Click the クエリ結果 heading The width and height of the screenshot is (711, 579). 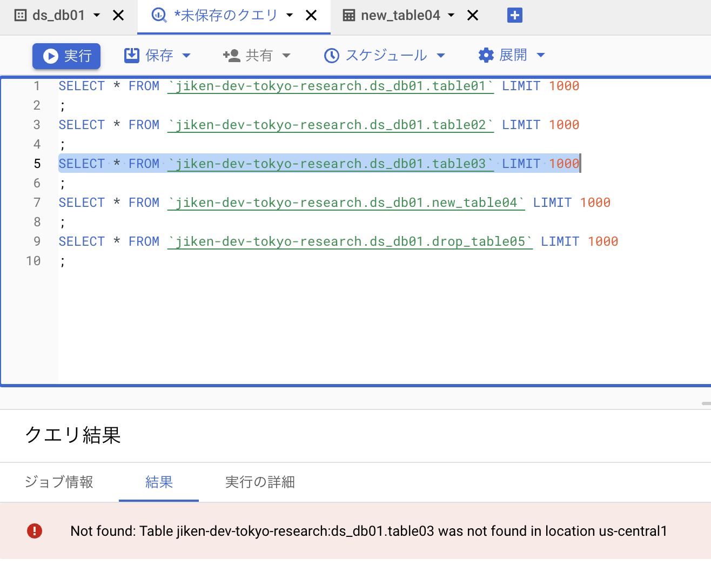pos(73,435)
